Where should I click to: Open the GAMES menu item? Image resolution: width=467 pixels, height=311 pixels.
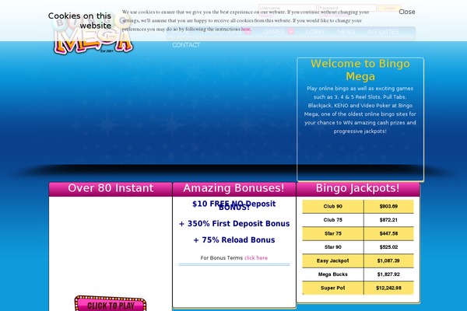274,32
